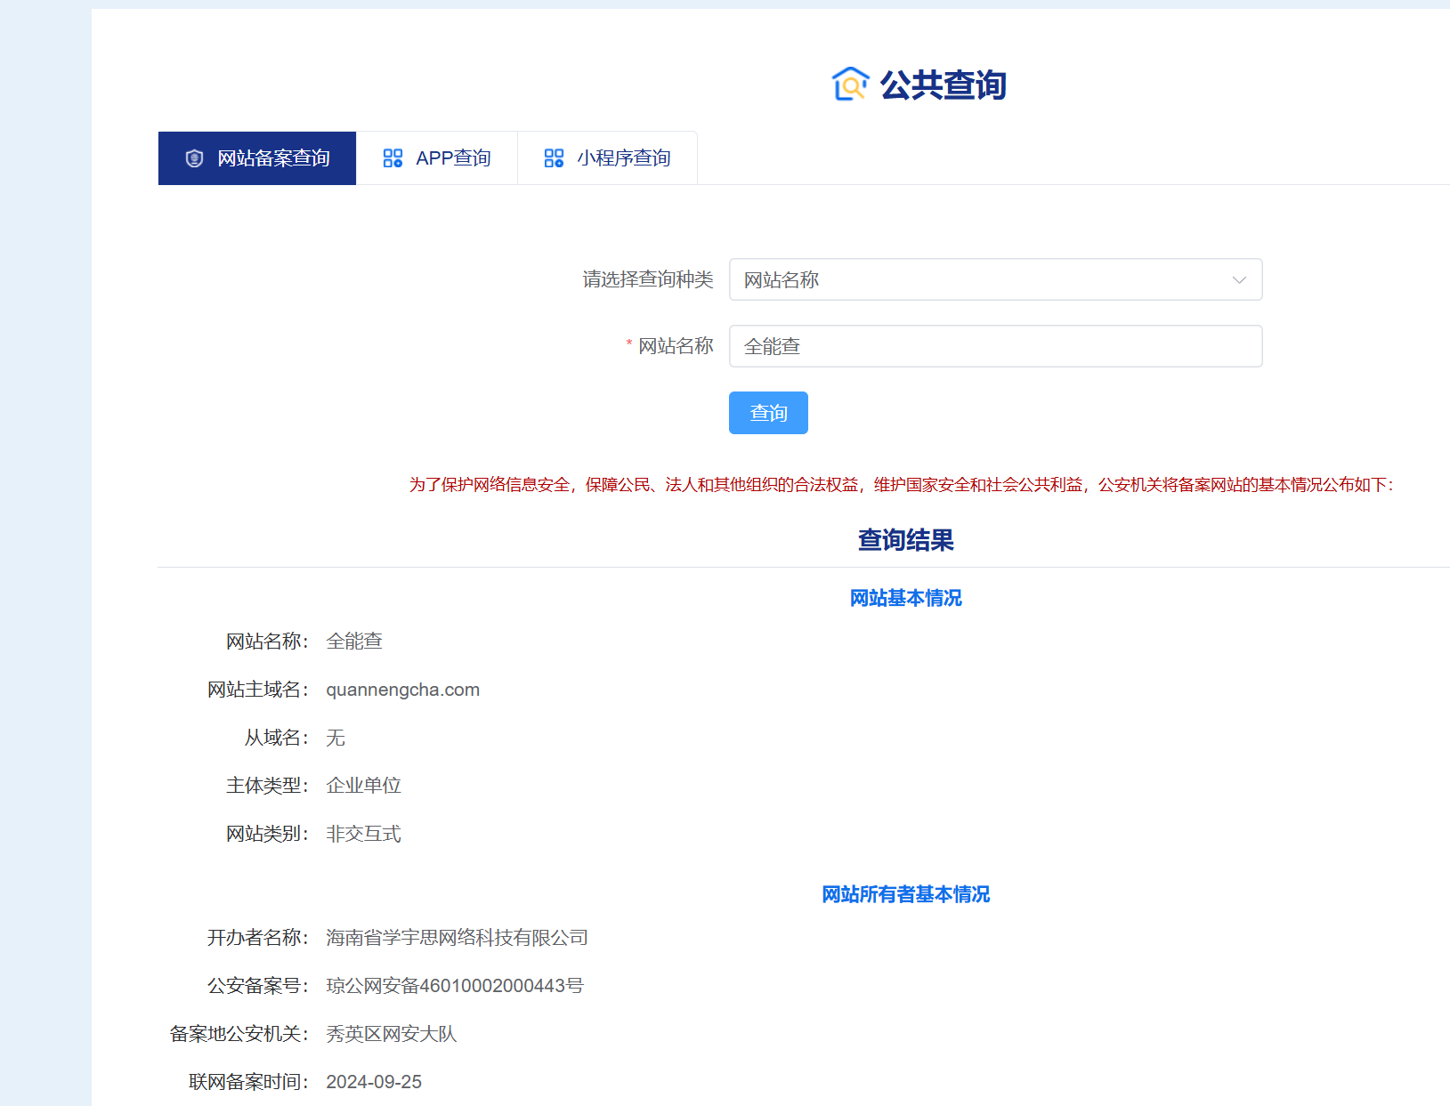Click the record number 琼公网安备46010002000443号
Image resolution: width=1450 pixels, height=1106 pixels.
(x=455, y=986)
